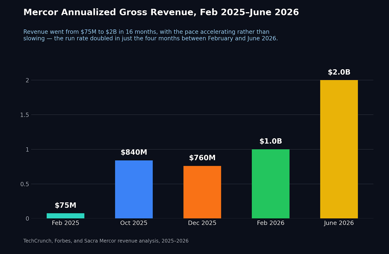Click the y-axis tick label "0"
This screenshot has width=389, height=254.
(x=27, y=219)
